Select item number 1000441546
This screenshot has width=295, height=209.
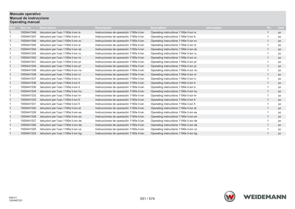pos(28,41)
